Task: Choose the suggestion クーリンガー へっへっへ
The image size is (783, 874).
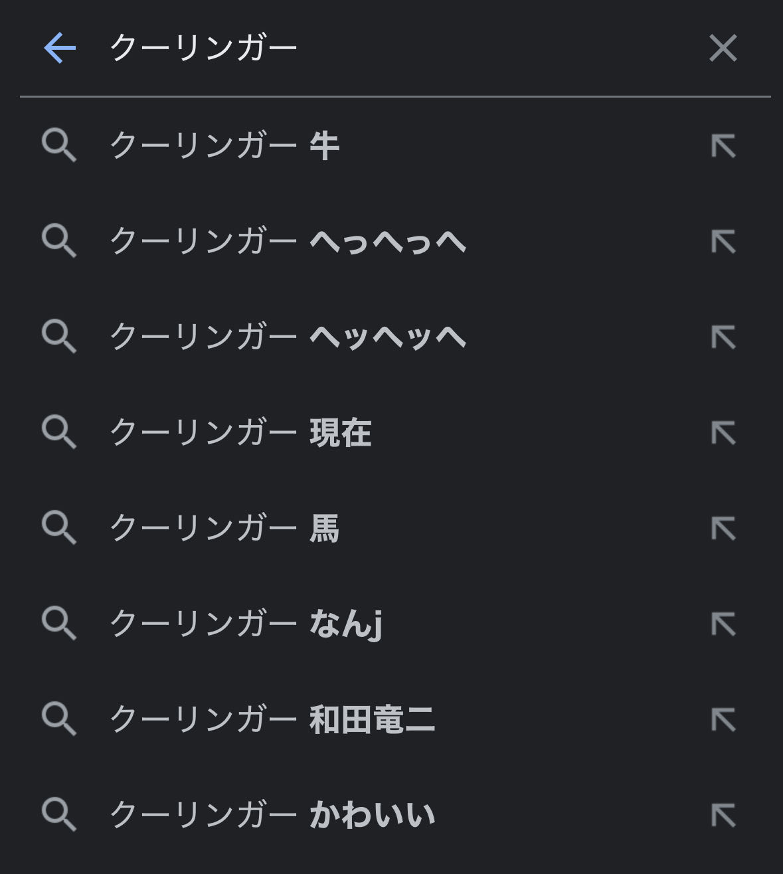Action: pyautogui.click(x=288, y=241)
